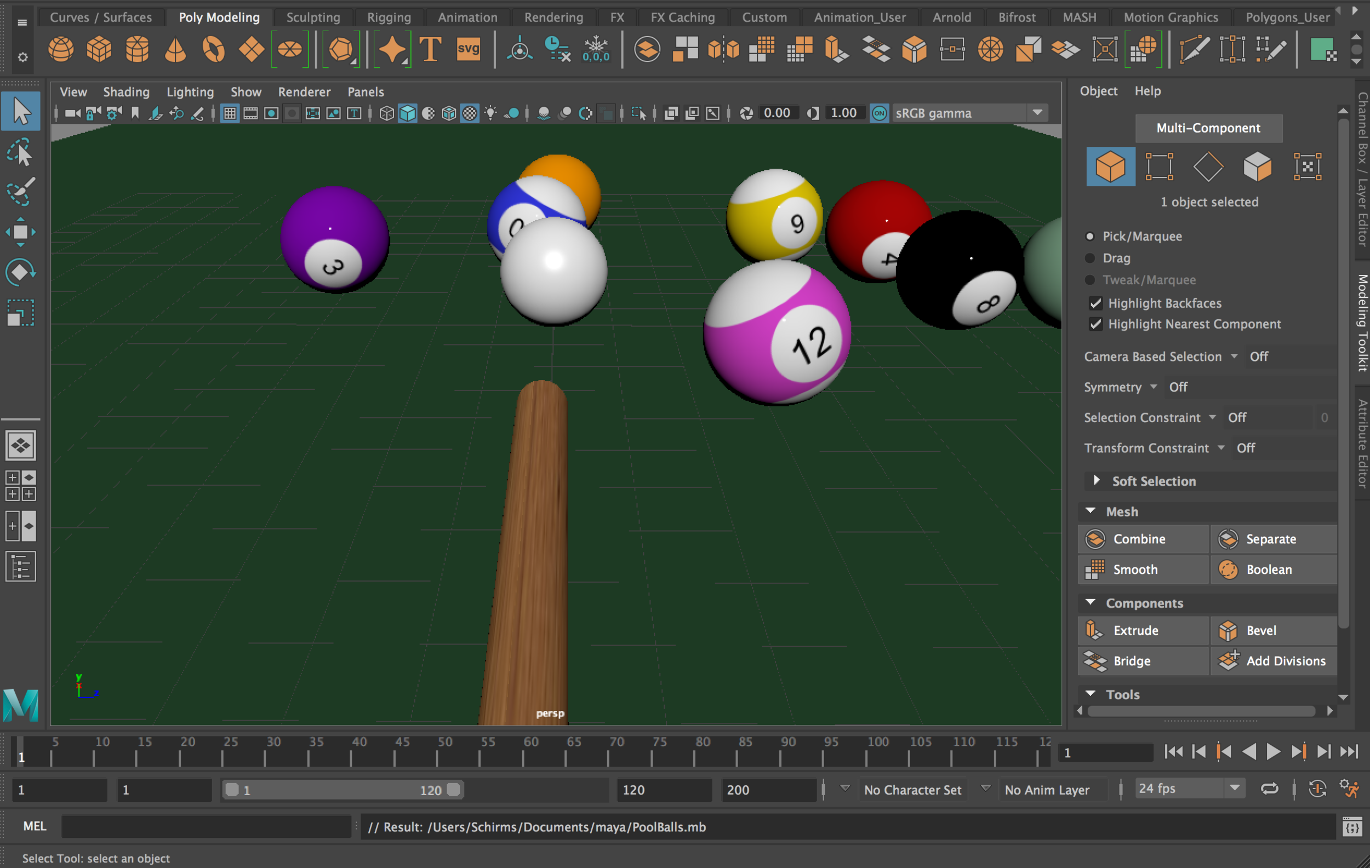Switch to the Sculpting shelf tab
Image resolution: width=1370 pixels, height=868 pixels.
pyautogui.click(x=313, y=17)
